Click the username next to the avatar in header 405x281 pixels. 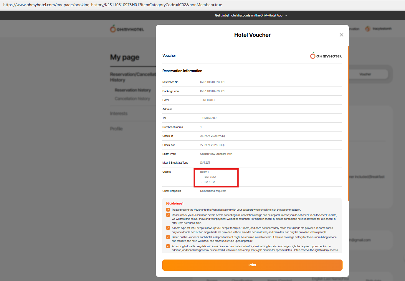click(382, 29)
